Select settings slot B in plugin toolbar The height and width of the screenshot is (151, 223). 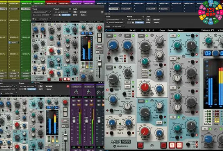click(146, 30)
